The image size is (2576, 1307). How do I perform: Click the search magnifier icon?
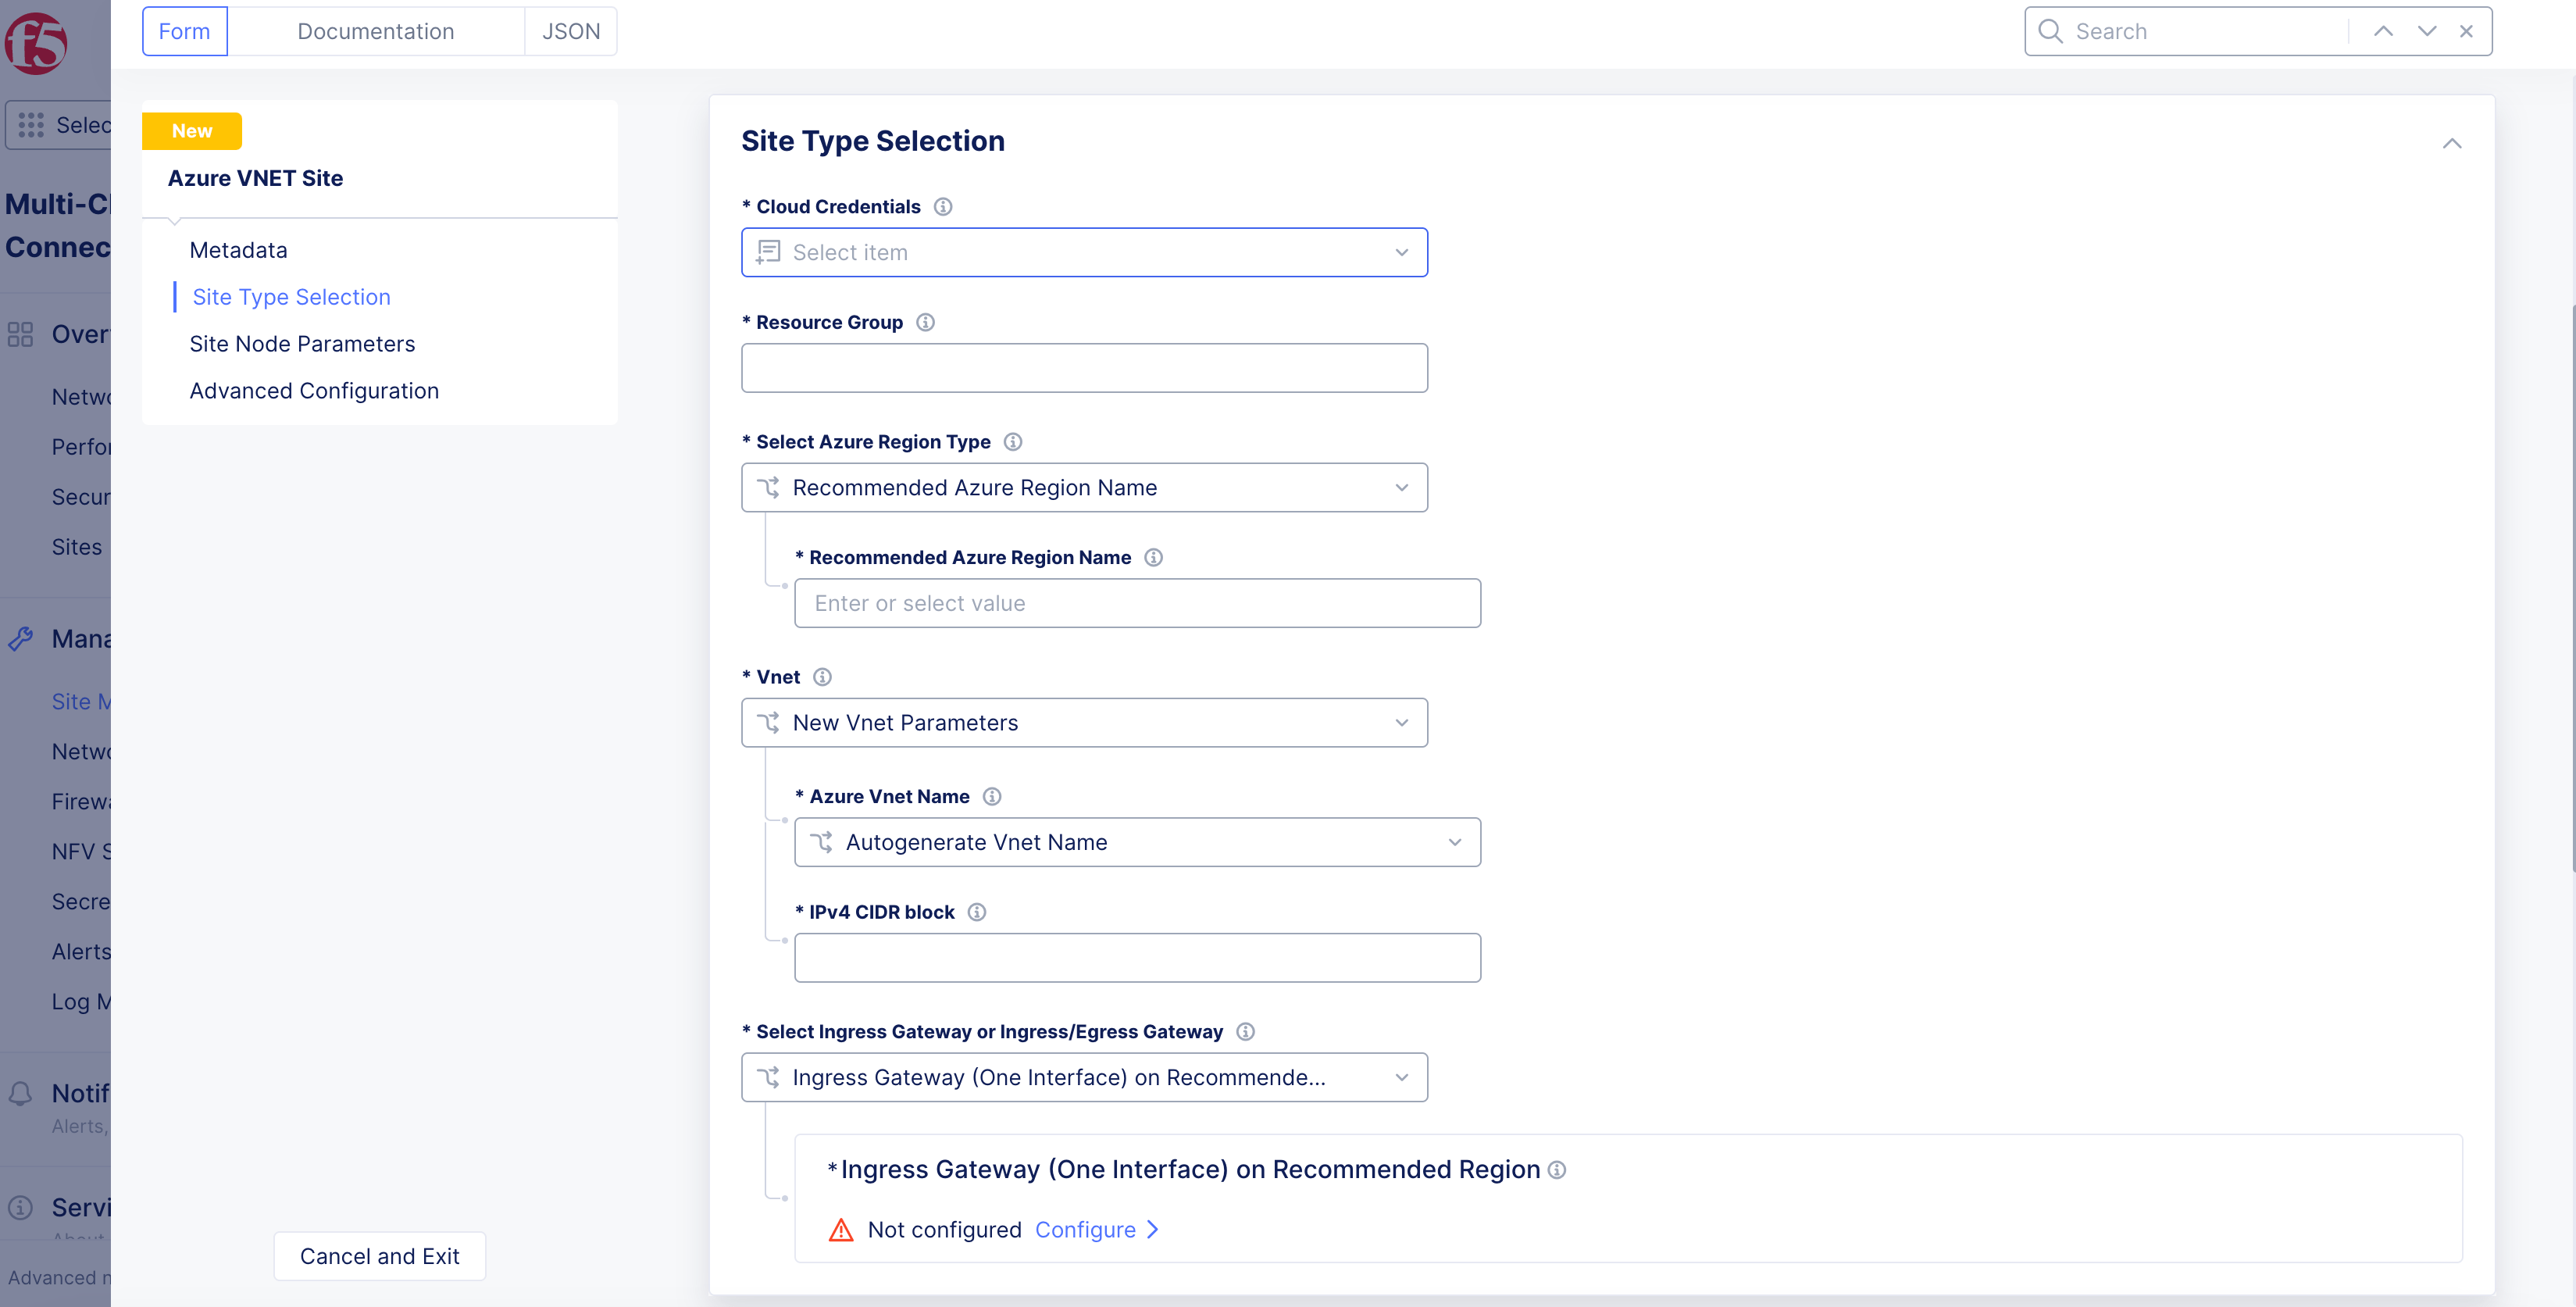2050,31
